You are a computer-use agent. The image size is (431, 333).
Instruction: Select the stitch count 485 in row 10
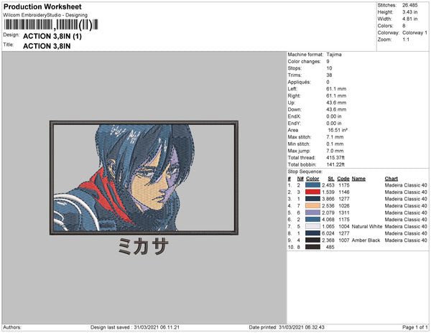tap(330, 247)
